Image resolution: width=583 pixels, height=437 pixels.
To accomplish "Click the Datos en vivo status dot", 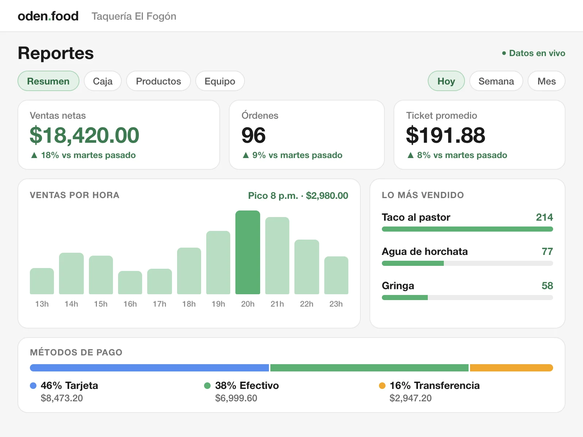I will click(x=504, y=53).
